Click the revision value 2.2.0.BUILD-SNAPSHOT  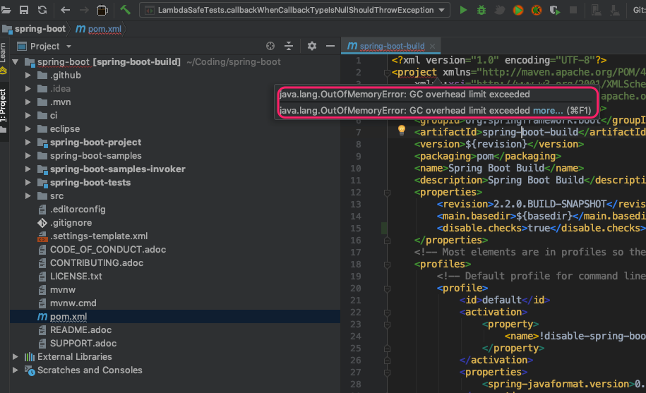[x=549, y=204]
